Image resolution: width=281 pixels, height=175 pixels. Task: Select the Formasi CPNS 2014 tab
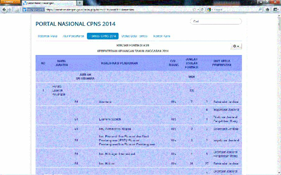[103, 36]
